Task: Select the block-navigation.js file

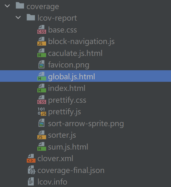Action: 81,42
